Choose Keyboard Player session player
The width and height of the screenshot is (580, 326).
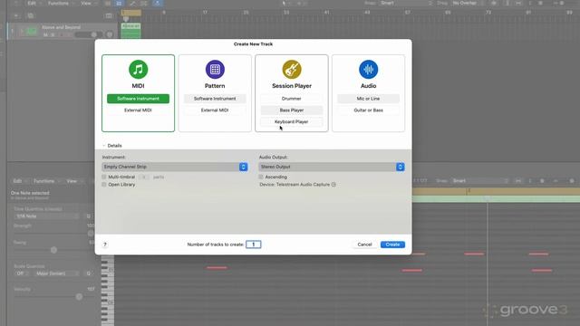click(292, 121)
